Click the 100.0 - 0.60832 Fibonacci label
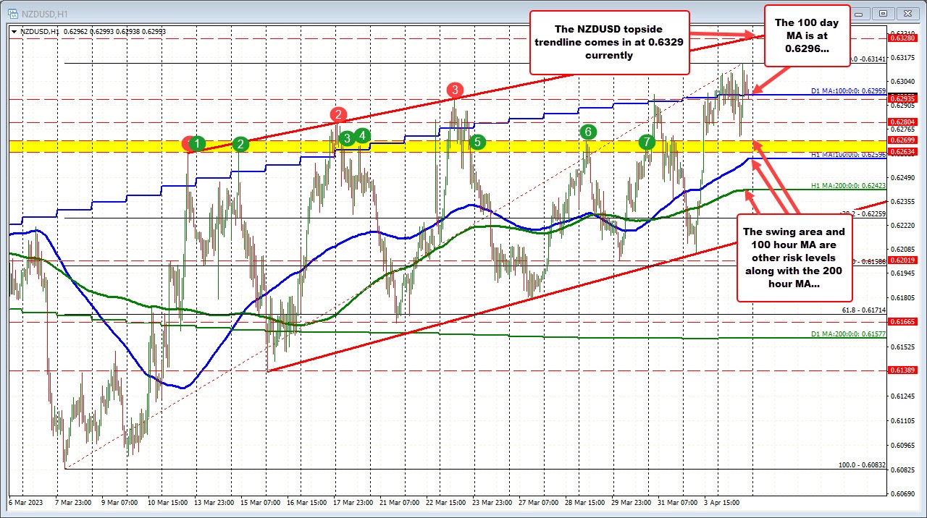This screenshot has height=518, width=927. point(862,465)
